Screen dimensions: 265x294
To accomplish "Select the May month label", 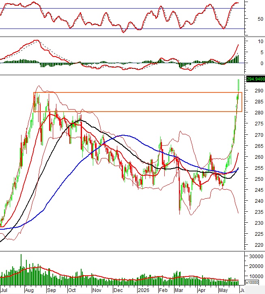I will click(224, 290).
